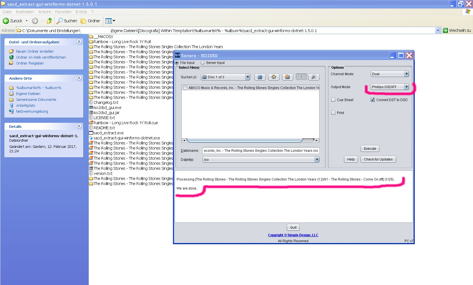Switch file chooser to Details view
The height and width of the screenshot is (285, 473).
[314, 77]
